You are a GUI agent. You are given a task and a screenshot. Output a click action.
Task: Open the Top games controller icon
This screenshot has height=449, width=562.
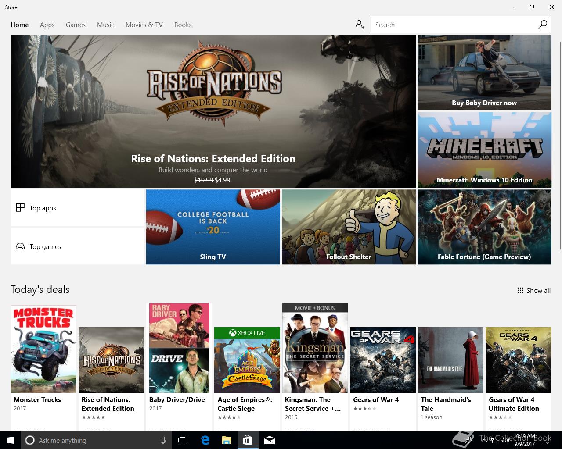coord(20,246)
